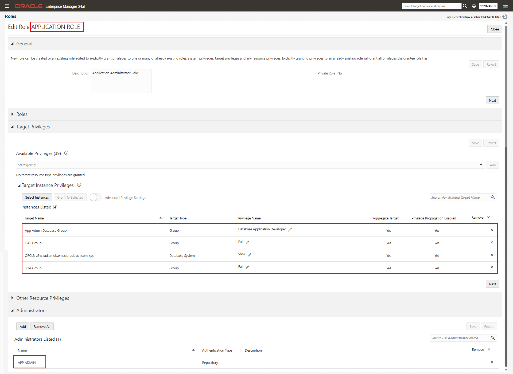Image resolution: width=513 pixels, height=374 pixels.
Task: Open Available Privileges info icon
Action: click(66, 153)
